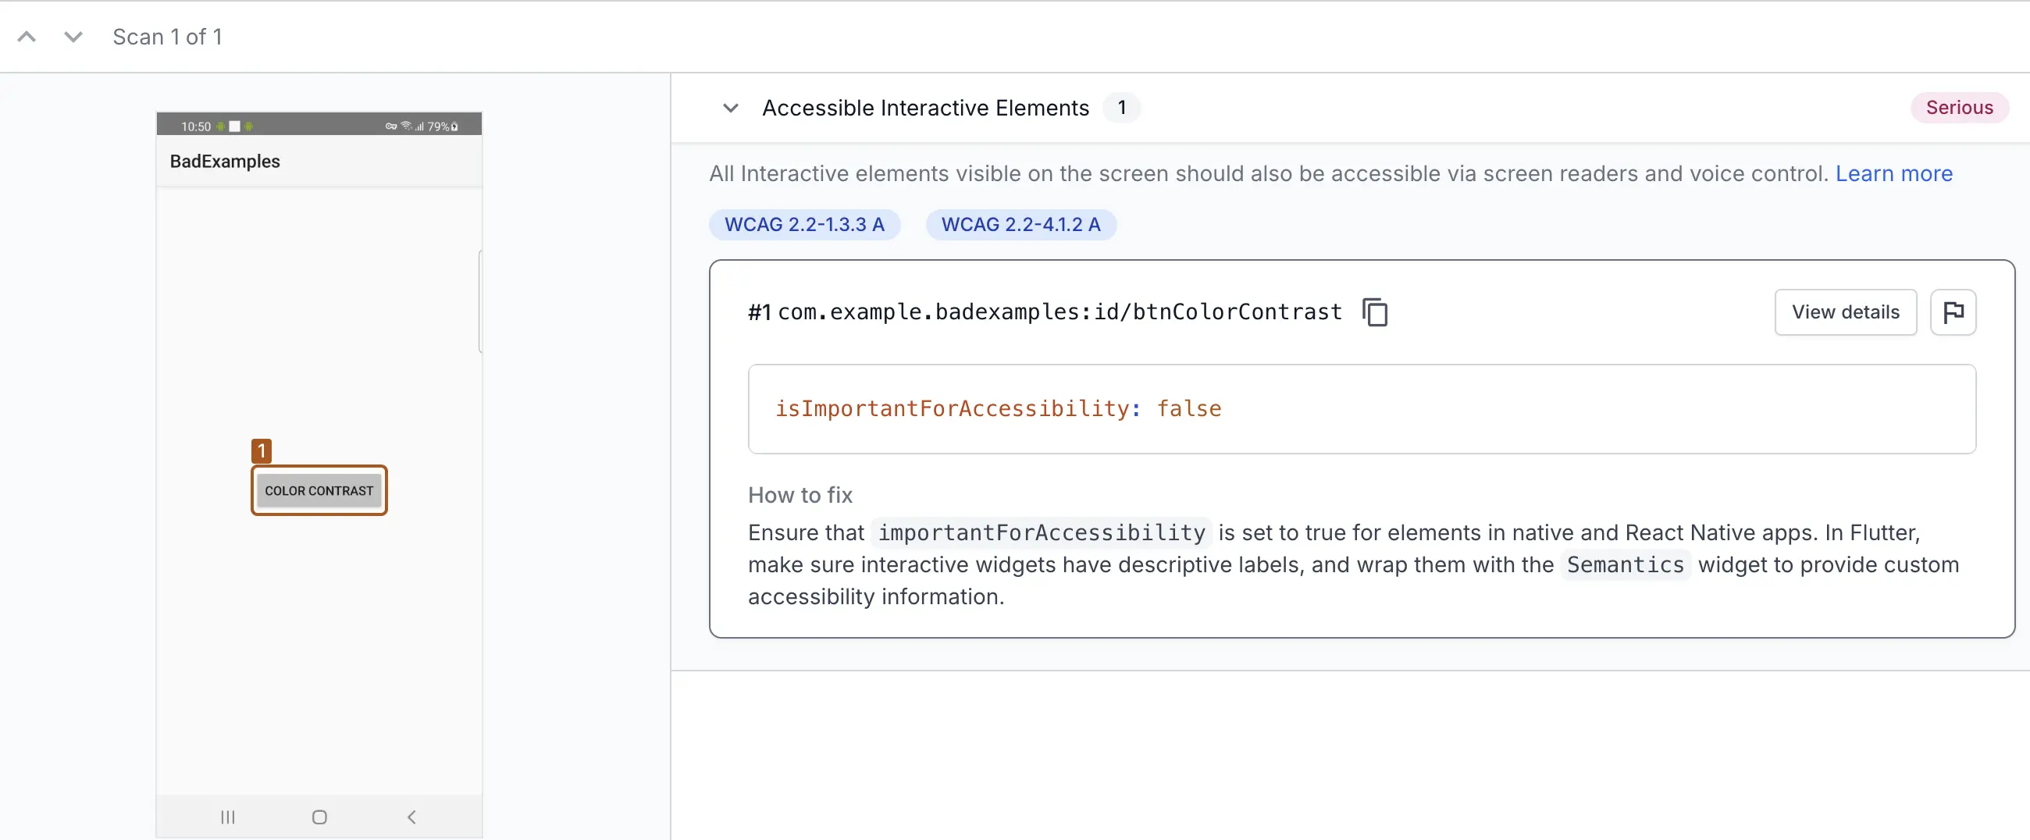The image size is (2030, 840).
Task: Click the issue count badge beside the heading
Action: pos(1120,108)
